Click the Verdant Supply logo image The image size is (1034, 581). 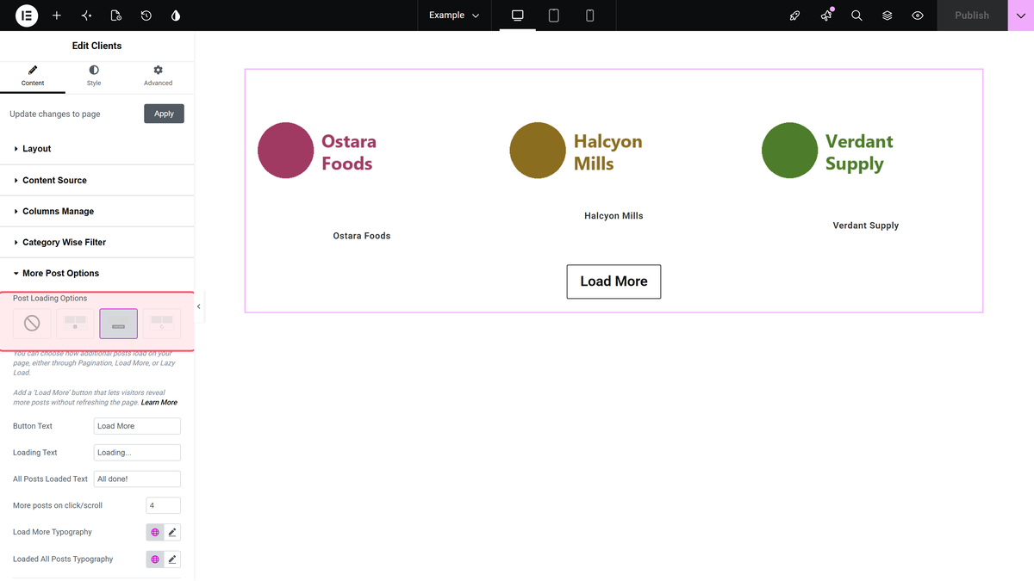[828, 151]
